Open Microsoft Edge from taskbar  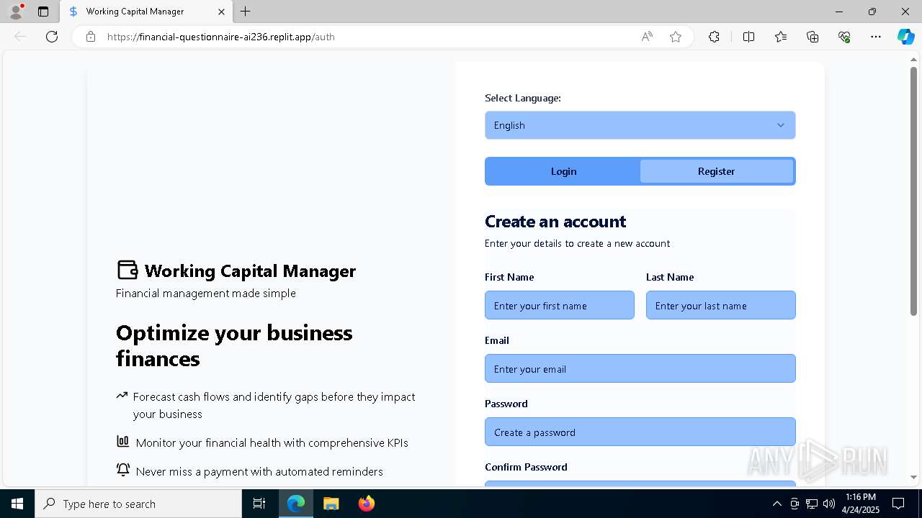pos(296,504)
